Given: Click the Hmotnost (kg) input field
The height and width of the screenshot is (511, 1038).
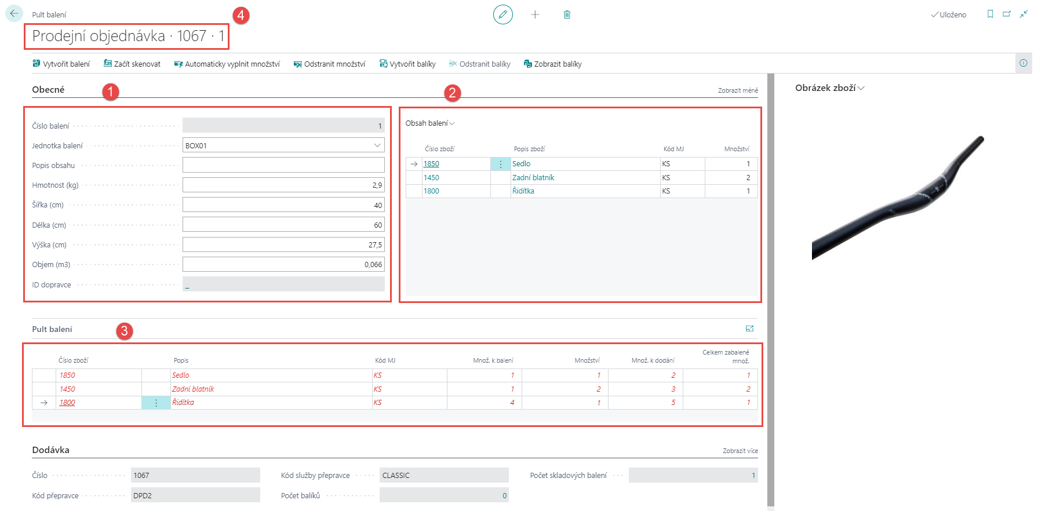Looking at the screenshot, I should tap(283, 185).
